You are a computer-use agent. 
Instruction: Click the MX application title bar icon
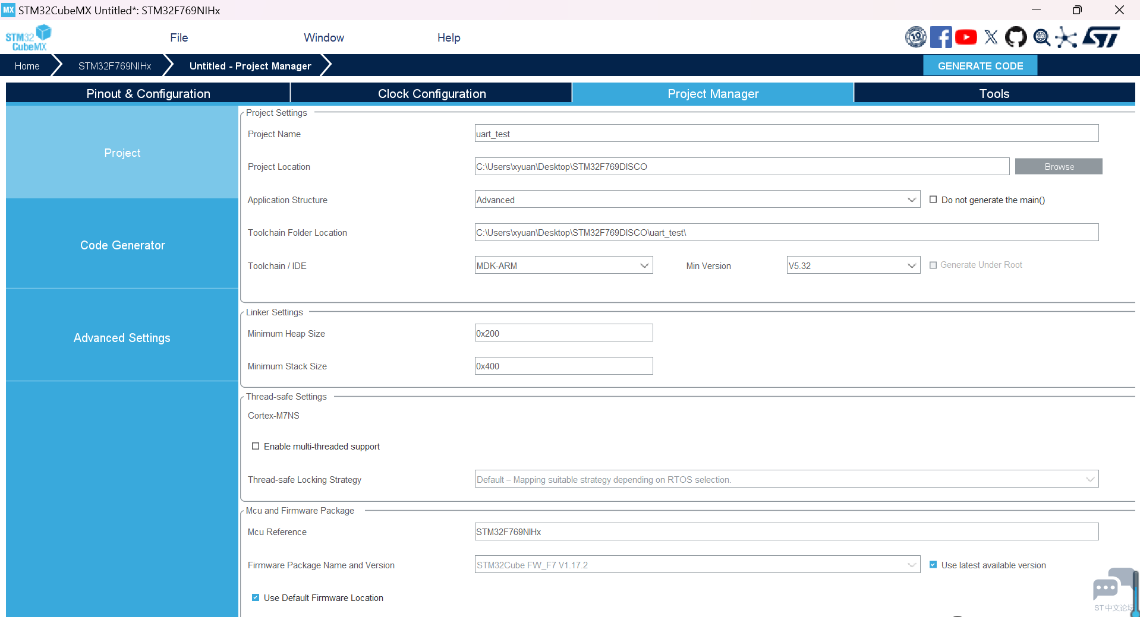coord(8,10)
